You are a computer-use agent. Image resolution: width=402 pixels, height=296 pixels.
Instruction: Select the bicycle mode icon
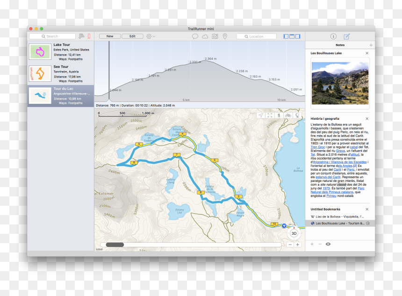point(288,116)
